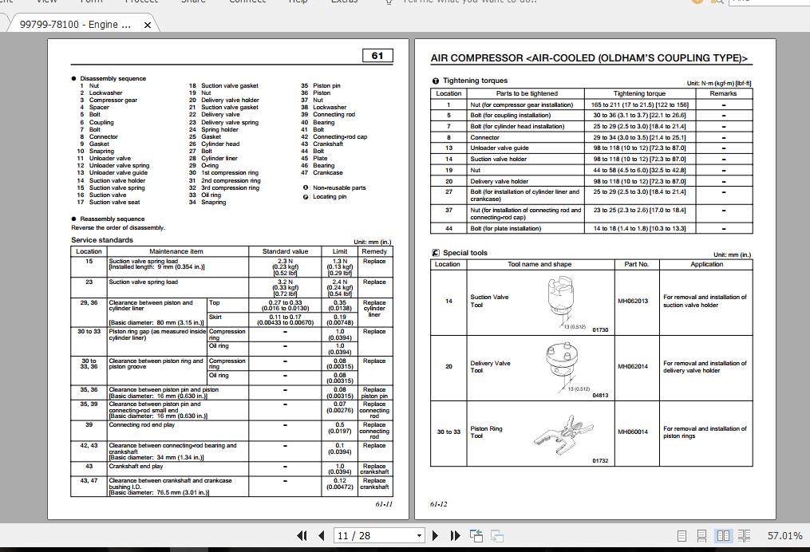Click the 'Remedy' column header
The image size is (810, 552).
click(x=374, y=251)
